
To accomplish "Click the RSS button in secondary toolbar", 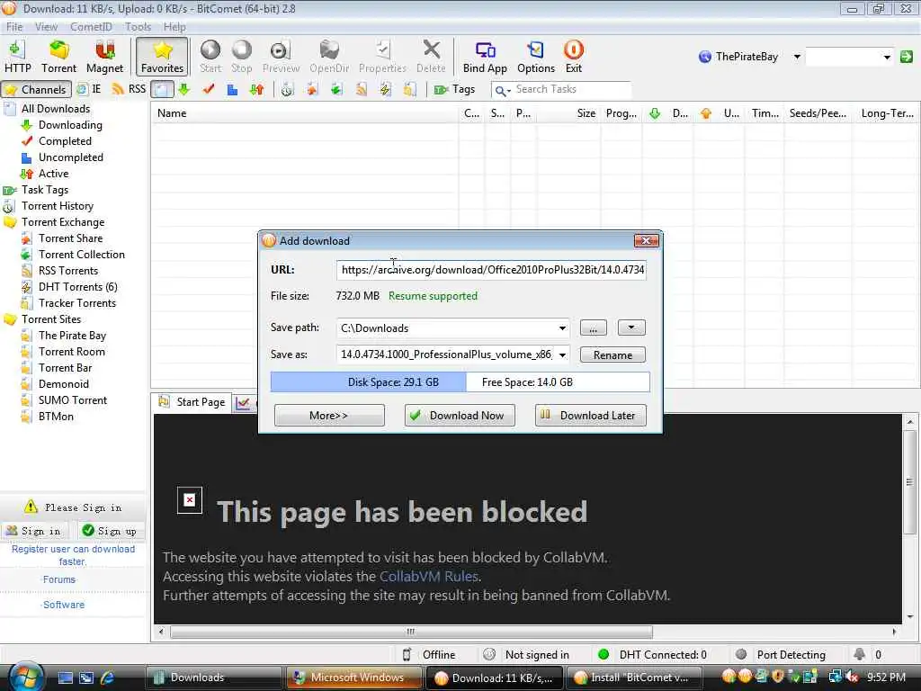I will click(x=130, y=89).
